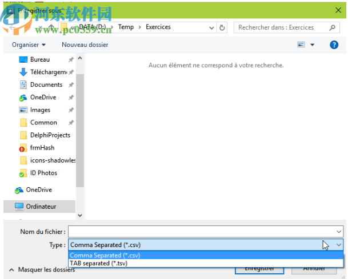Click the change view icon
This screenshot has width=348, height=279.
(x=301, y=45)
